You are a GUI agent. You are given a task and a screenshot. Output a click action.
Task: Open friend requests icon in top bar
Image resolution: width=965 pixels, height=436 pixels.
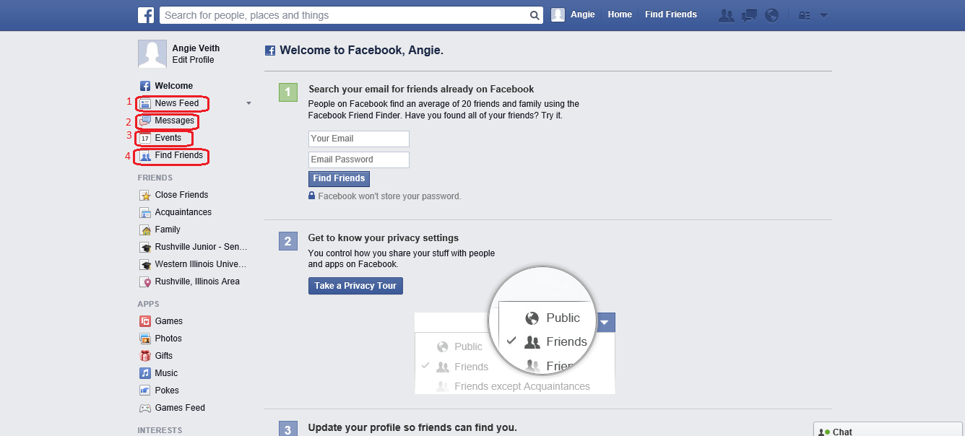tap(727, 15)
